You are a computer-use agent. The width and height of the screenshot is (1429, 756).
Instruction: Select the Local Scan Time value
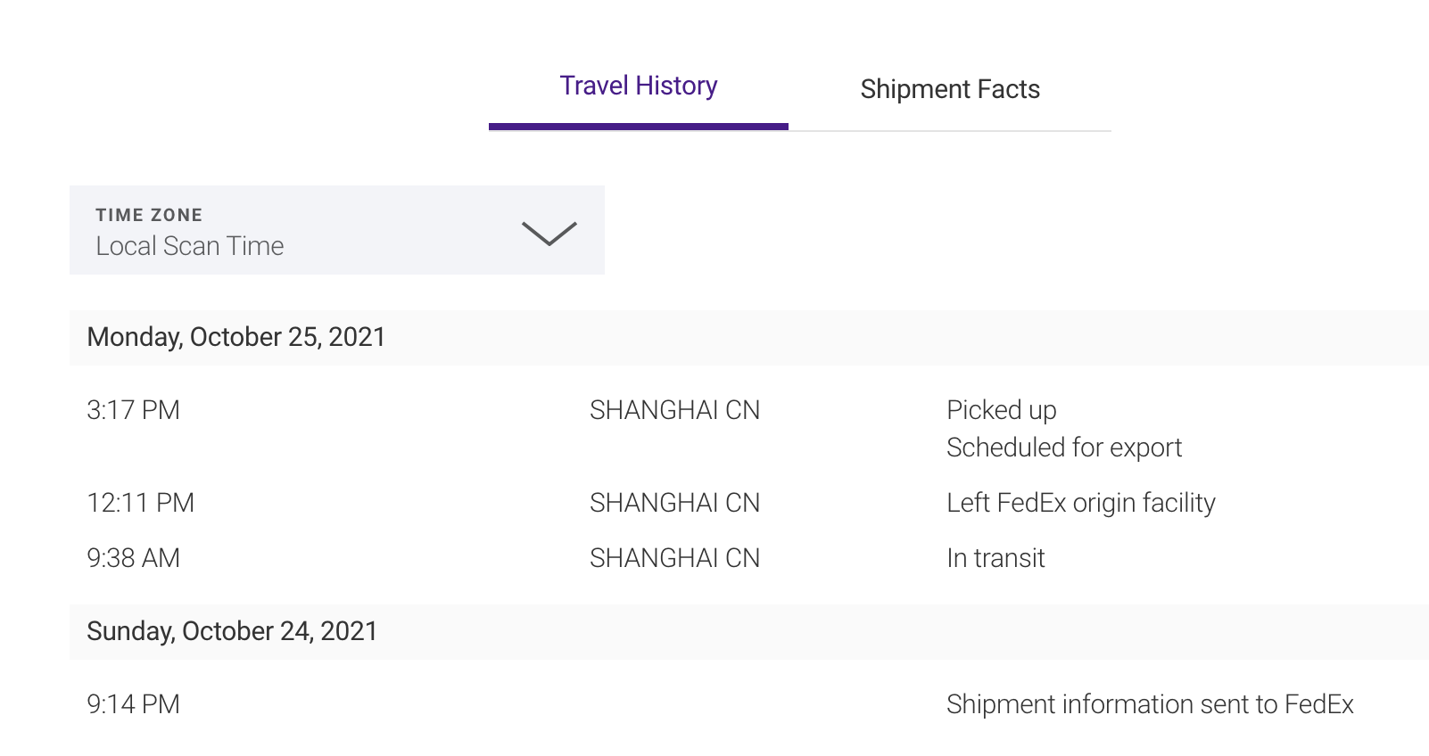point(190,246)
